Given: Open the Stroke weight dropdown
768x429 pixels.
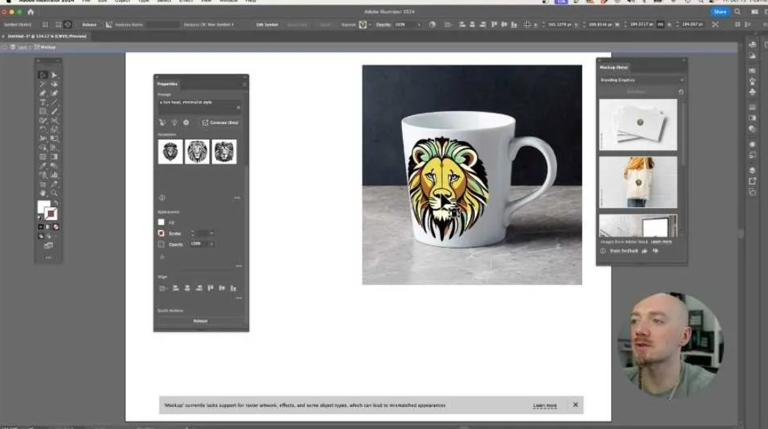Looking at the screenshot, I should (x=211, y=233).
